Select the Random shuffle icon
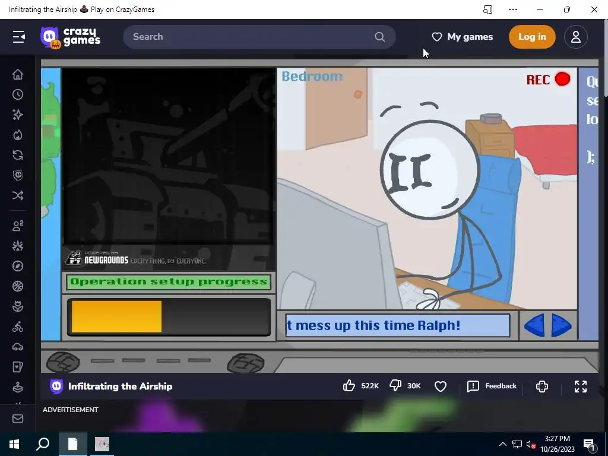608x456 pixels. tap(18, 195)
